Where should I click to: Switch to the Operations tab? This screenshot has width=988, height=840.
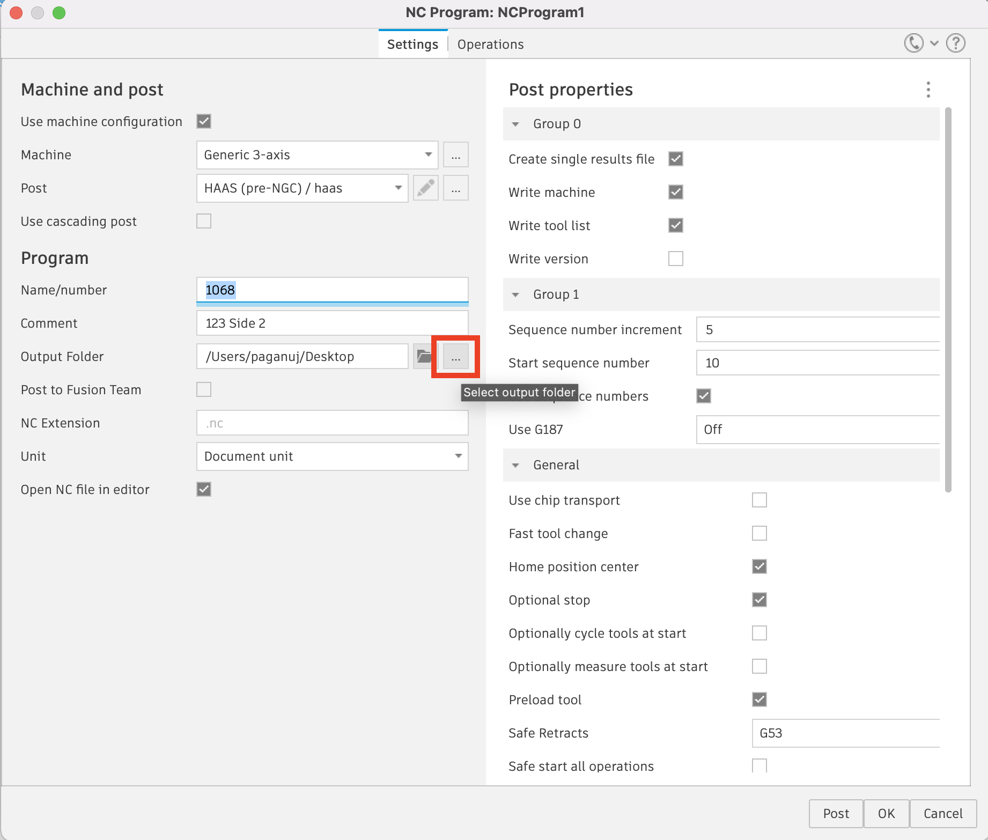490,45
